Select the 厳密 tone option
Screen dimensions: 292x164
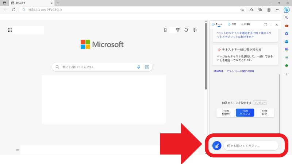coord(264,113)
